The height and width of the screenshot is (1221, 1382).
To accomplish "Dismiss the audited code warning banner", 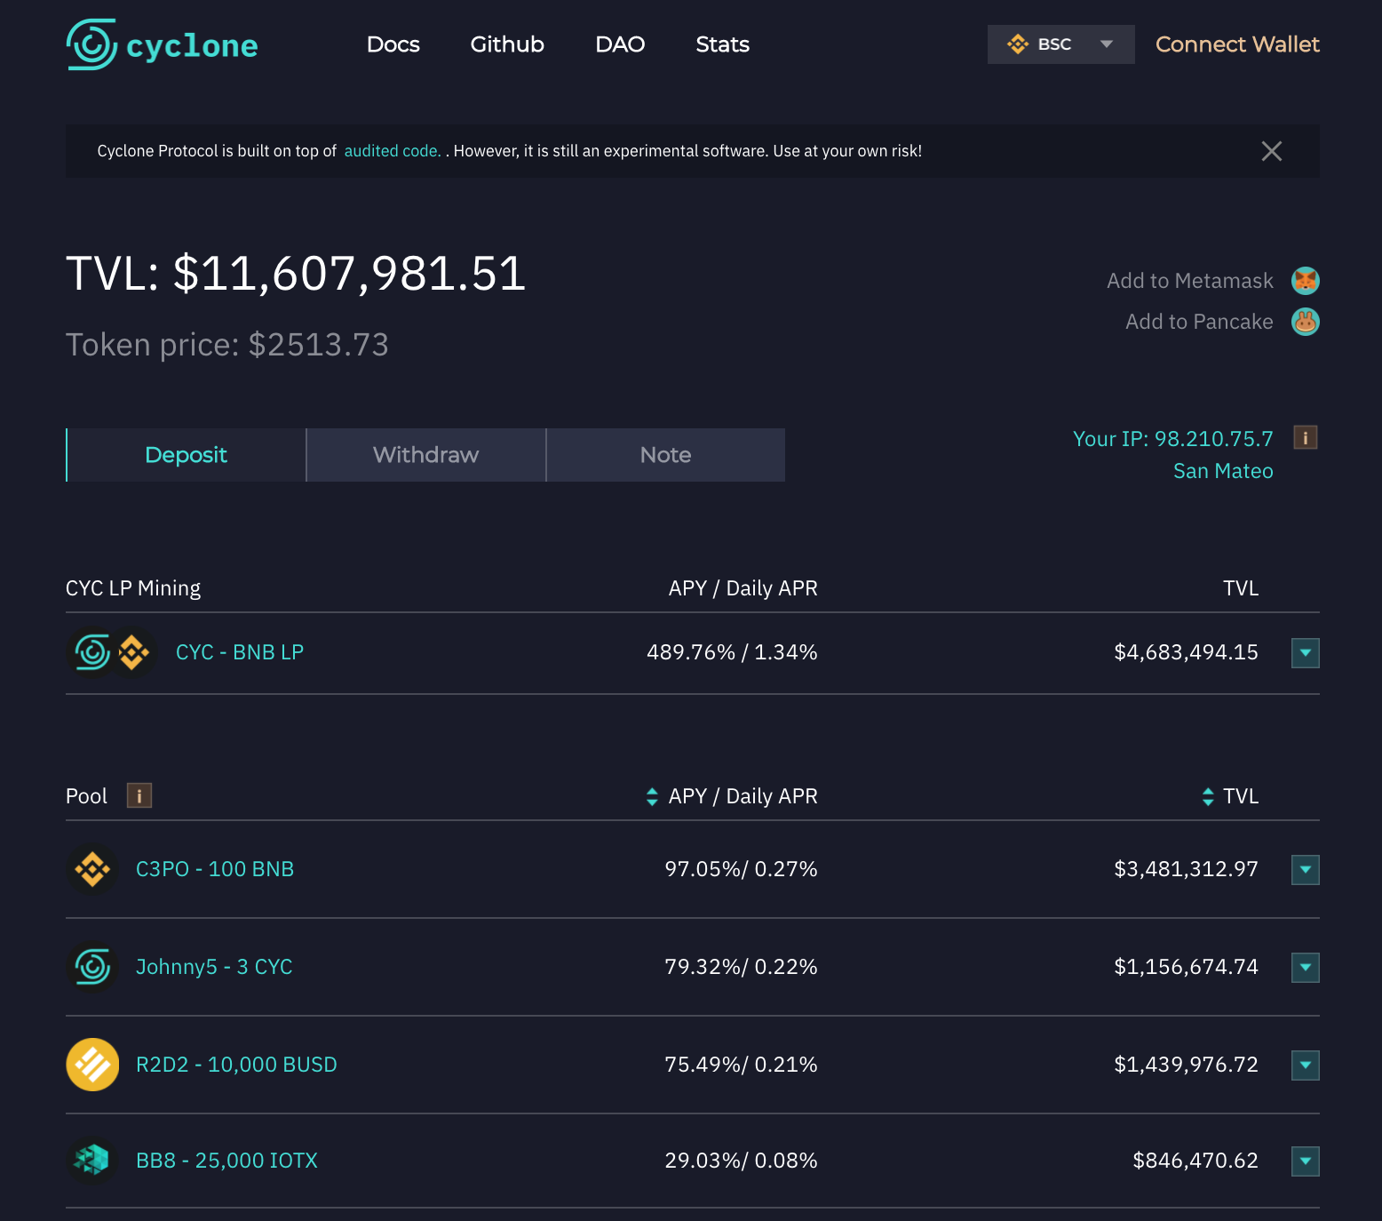I will [x=1272, y=151].
